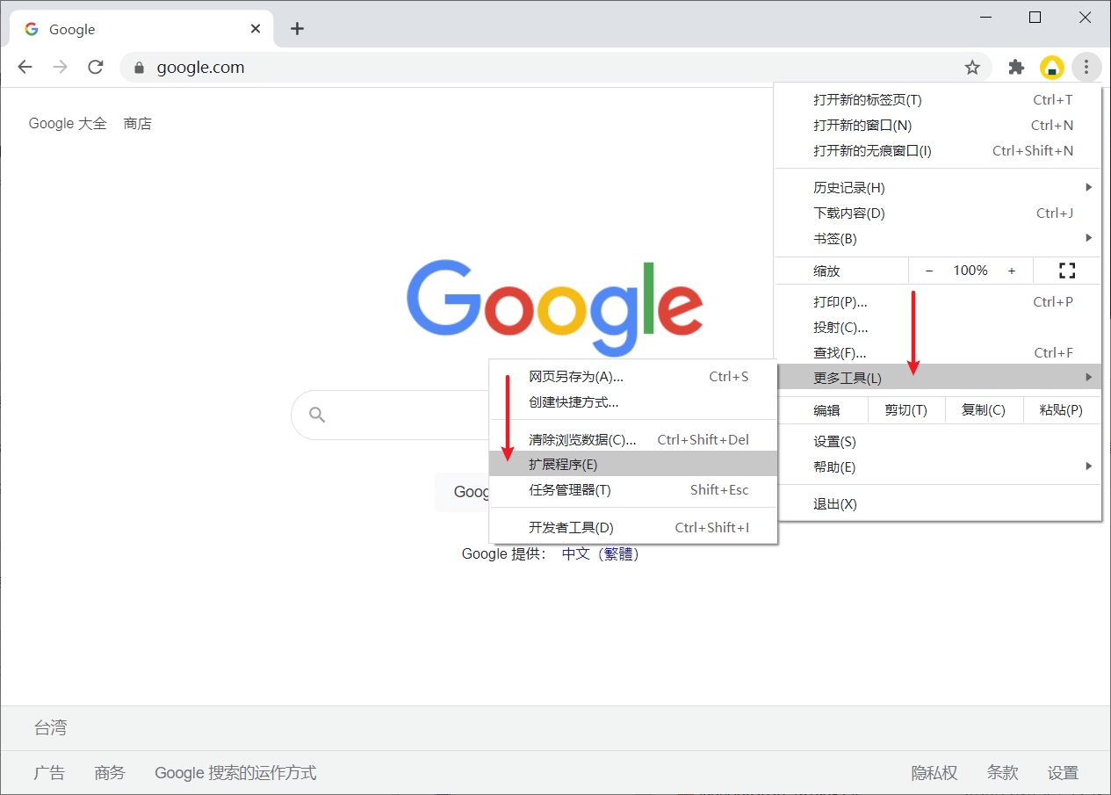Choose 打印(P)... menu item

click(938, 302)
